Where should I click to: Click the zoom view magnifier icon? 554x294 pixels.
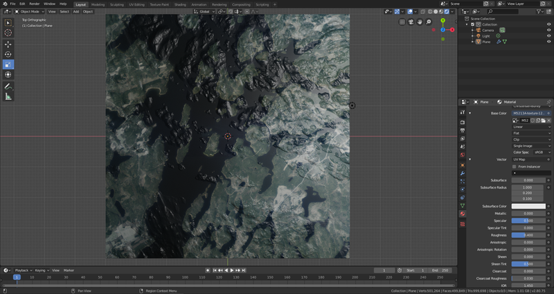[x=428, y=22]
